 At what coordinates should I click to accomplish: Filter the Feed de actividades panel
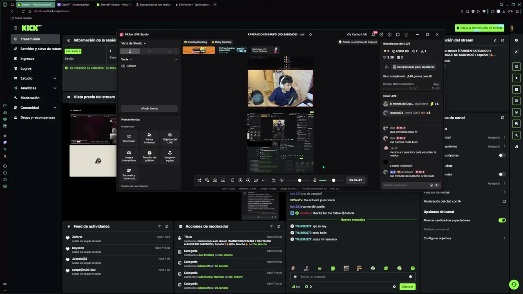coord(159,226)
